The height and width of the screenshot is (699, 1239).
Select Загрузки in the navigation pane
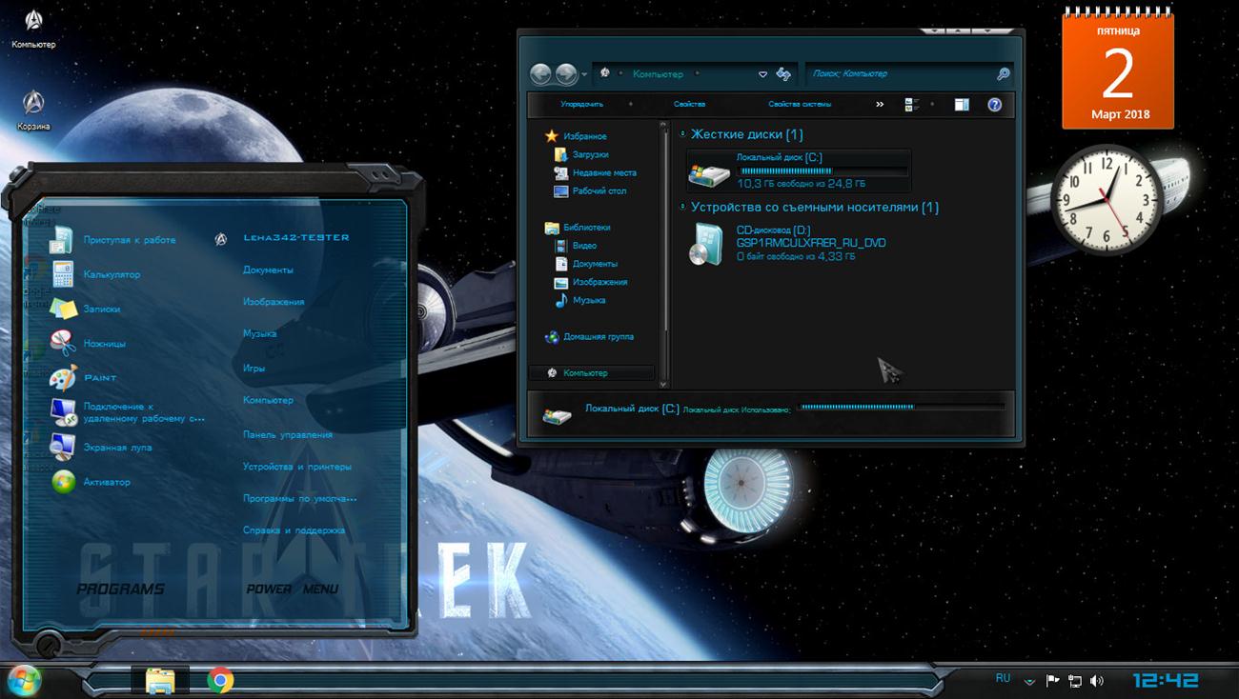(x=590, y=154)
